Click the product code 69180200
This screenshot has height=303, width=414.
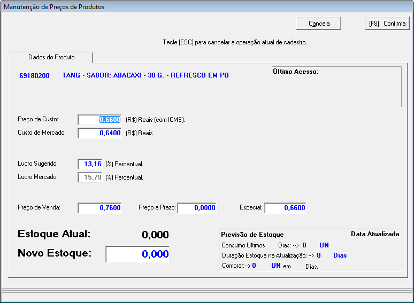[34, 76]
